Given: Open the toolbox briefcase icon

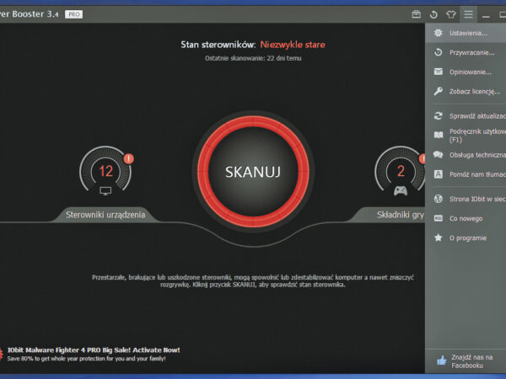Looking at the screenshot, I should coord(416,14).
